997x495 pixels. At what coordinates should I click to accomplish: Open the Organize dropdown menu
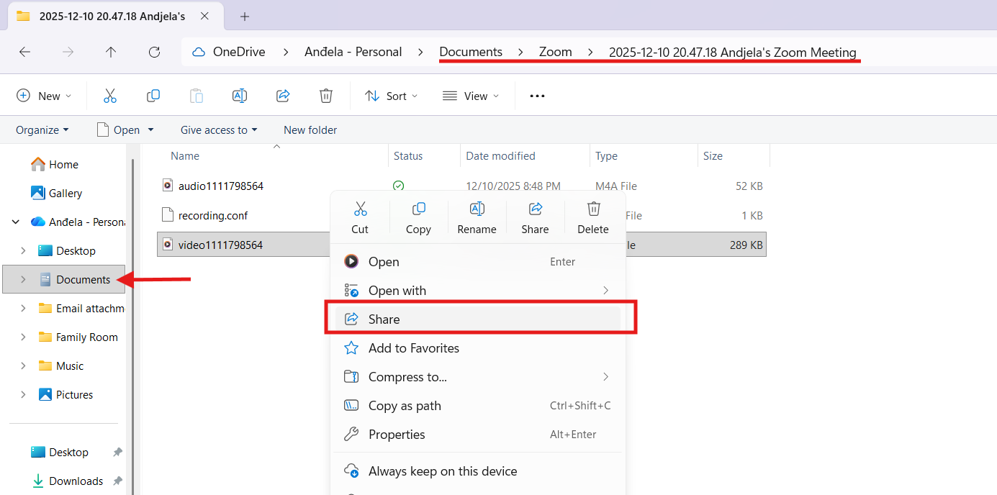coord(42,130)
